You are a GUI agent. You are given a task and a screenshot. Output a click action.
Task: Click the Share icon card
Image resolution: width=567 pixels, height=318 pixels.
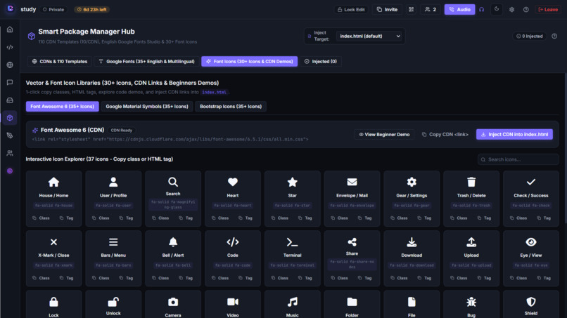point(352,258)
